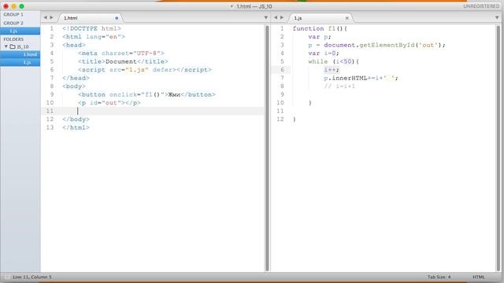Click the commented i=i+1 line
The height and width of the screenshot is (283, 504).
[x=339, y=86]
